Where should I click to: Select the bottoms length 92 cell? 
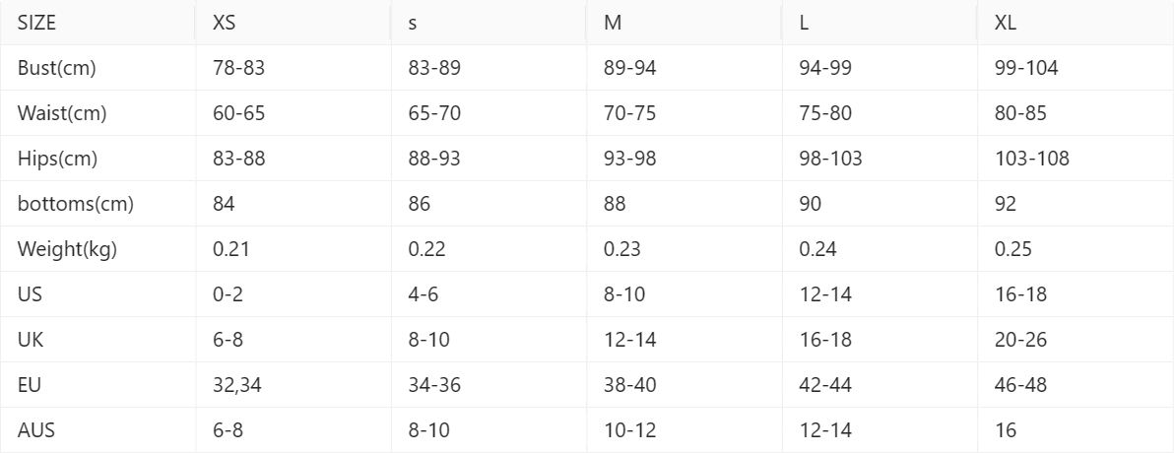(x=1076, y=204)
